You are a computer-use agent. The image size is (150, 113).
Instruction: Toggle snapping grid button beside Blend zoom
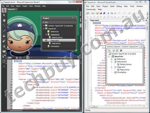20,58
